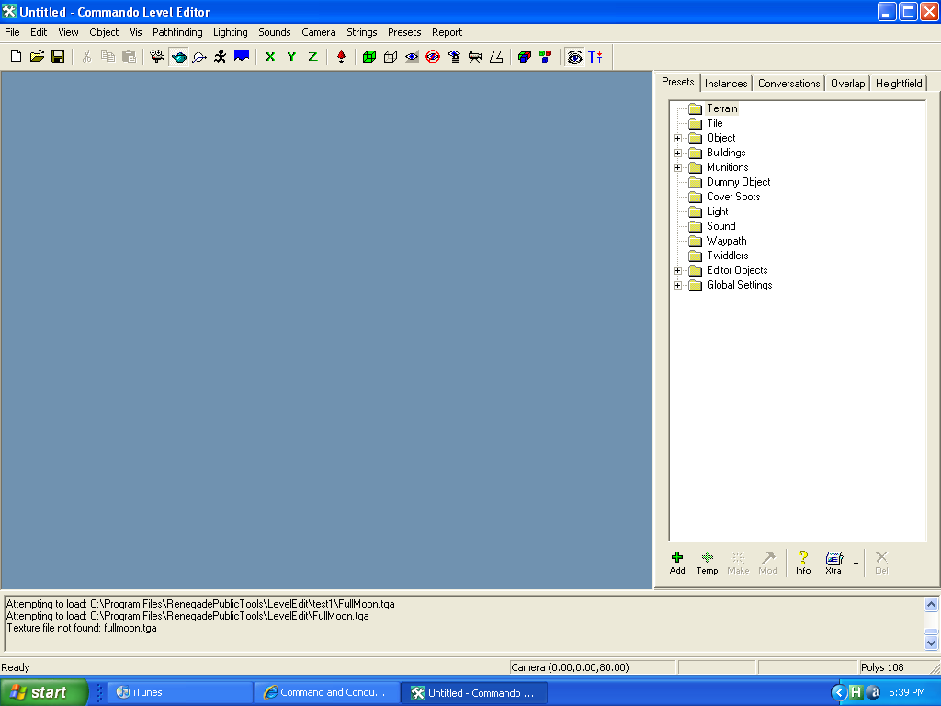Click the red arrow drop-to-ground icon
The height and width of the screenshot is (706, 941).
341,56
